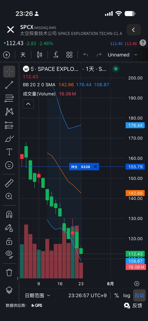
Task: Click the green market status dot
Action: [116, 69]
